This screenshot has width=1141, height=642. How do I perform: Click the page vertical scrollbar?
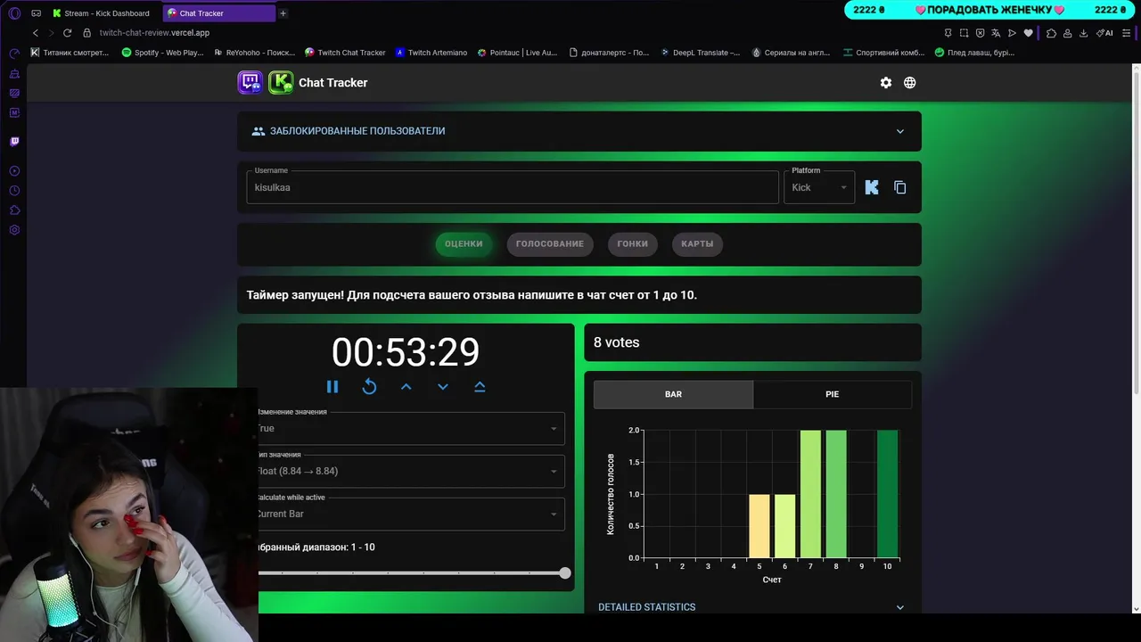point(1136,232)
